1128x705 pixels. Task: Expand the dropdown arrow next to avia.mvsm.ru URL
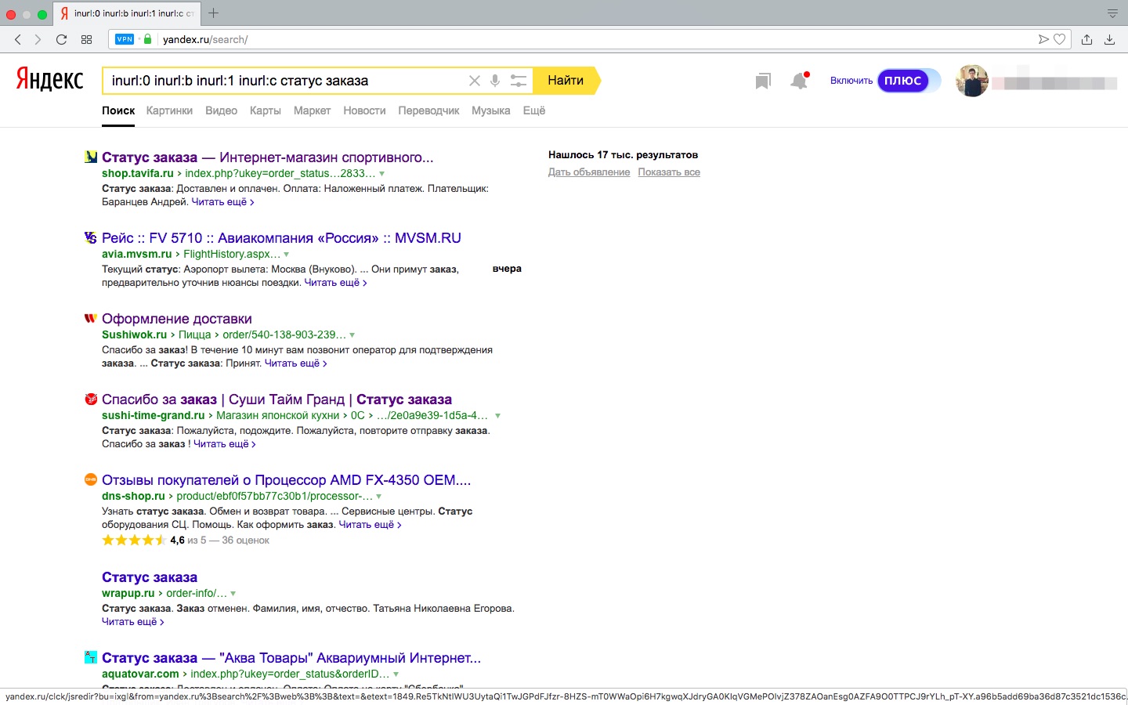(287, 255)
